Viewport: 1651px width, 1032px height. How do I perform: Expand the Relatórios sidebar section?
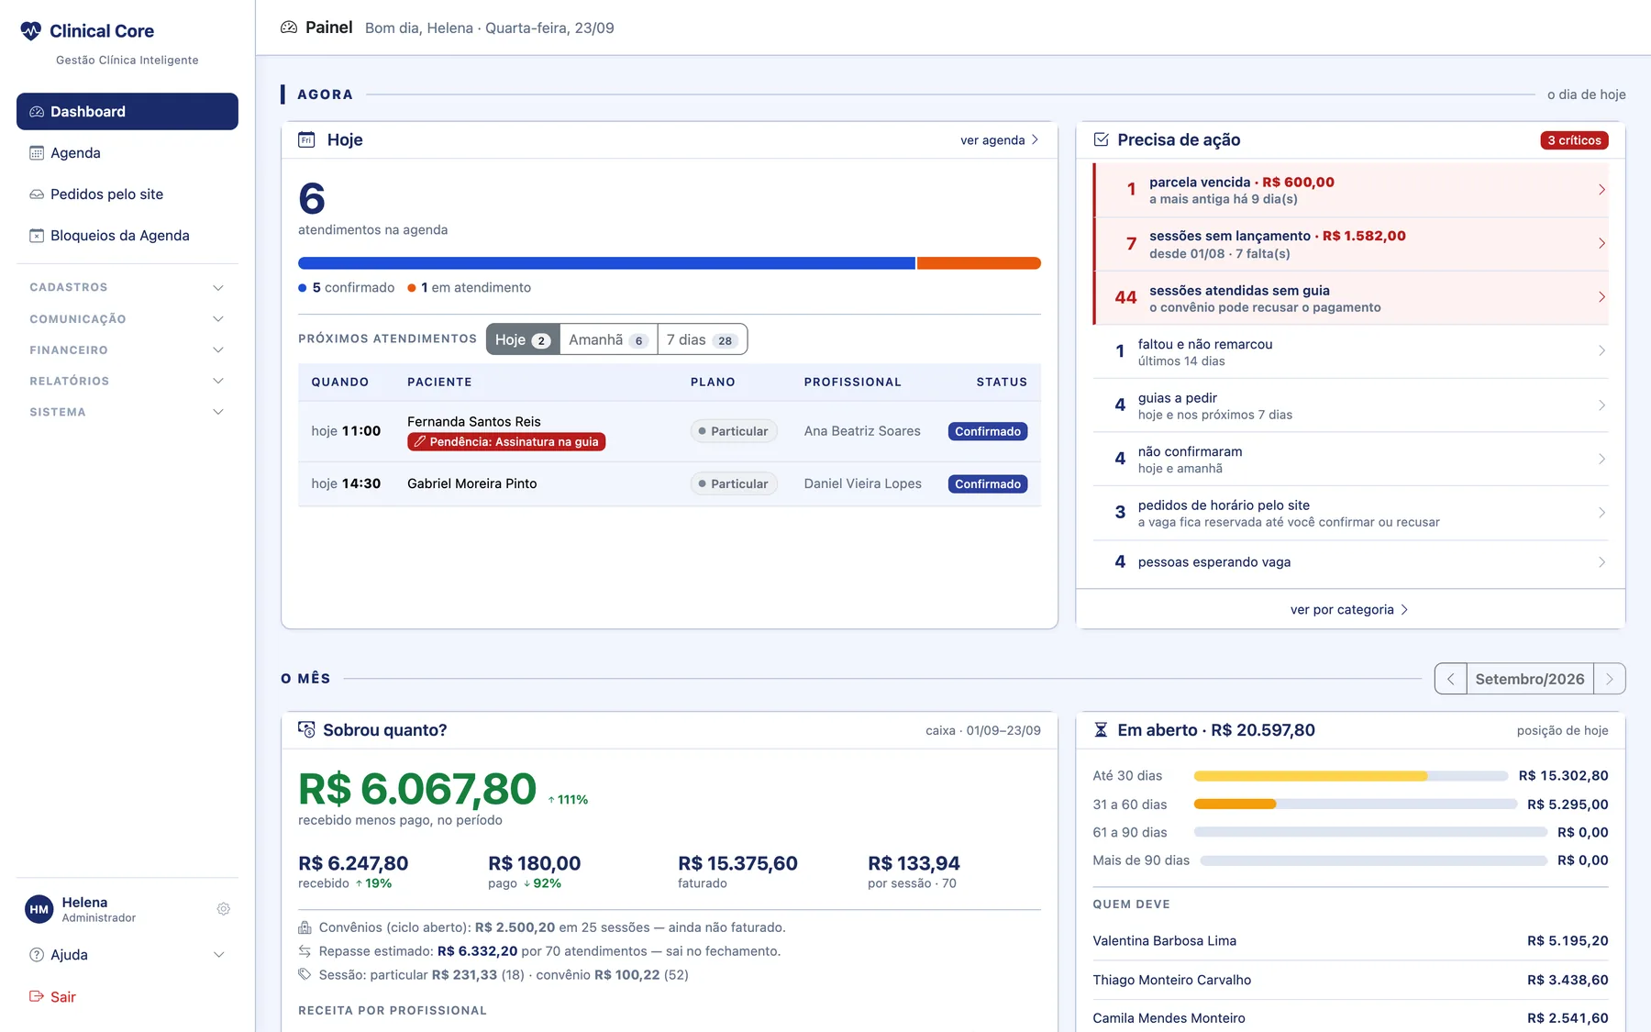[x=127, y=381]
